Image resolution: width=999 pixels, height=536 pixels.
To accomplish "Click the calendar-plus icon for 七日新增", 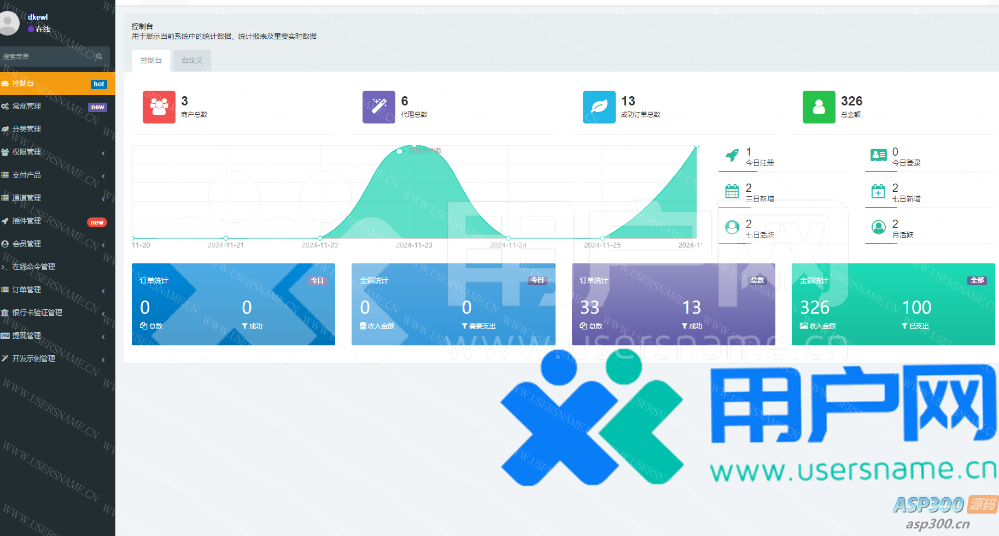I will point(878,191).
